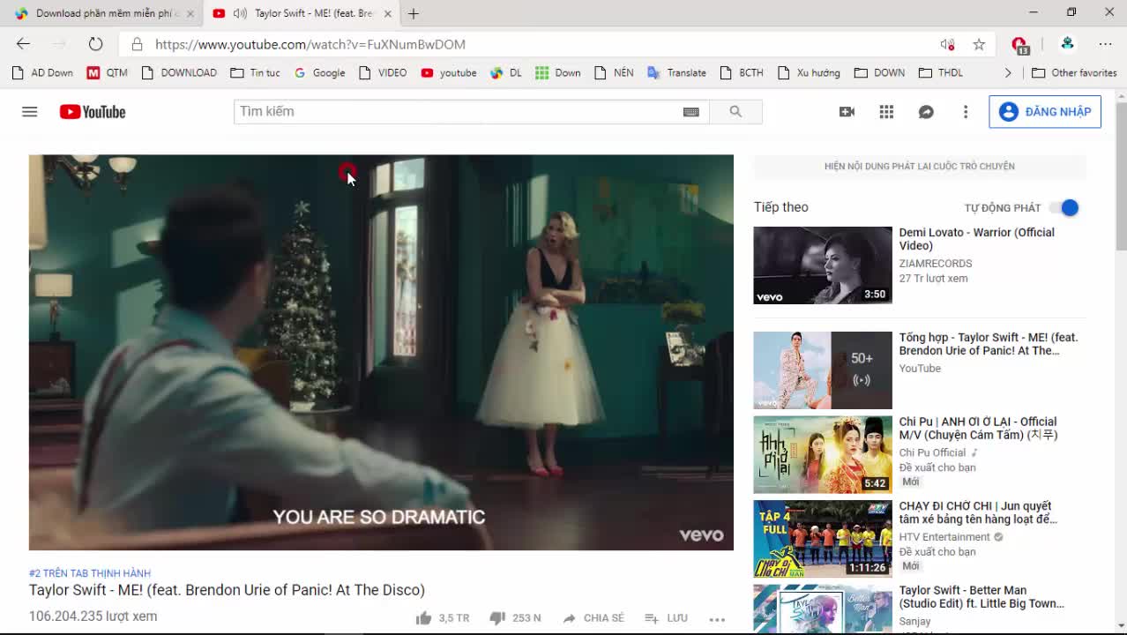Open the create video camera icon
The width and height of the screenshot is (1127, 635).
847,112
